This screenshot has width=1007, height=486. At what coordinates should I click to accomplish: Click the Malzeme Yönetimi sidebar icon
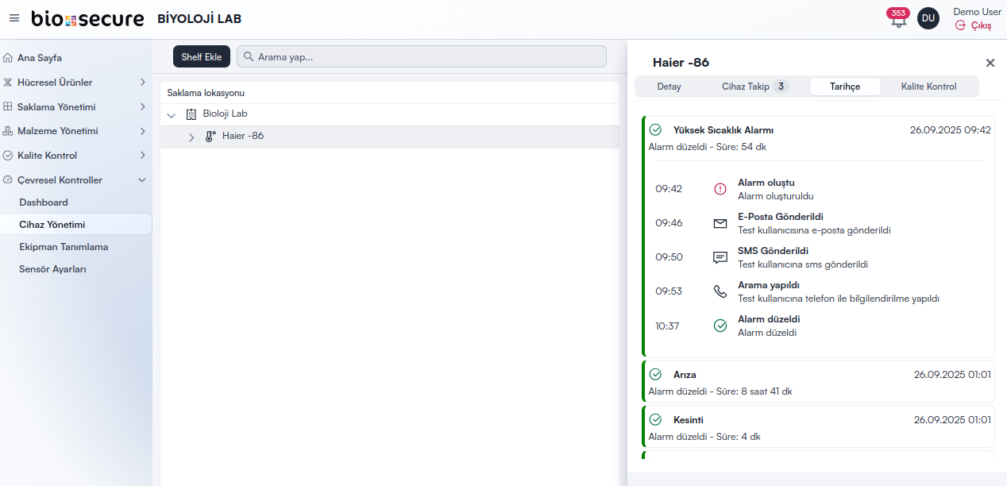pos(8,131)
